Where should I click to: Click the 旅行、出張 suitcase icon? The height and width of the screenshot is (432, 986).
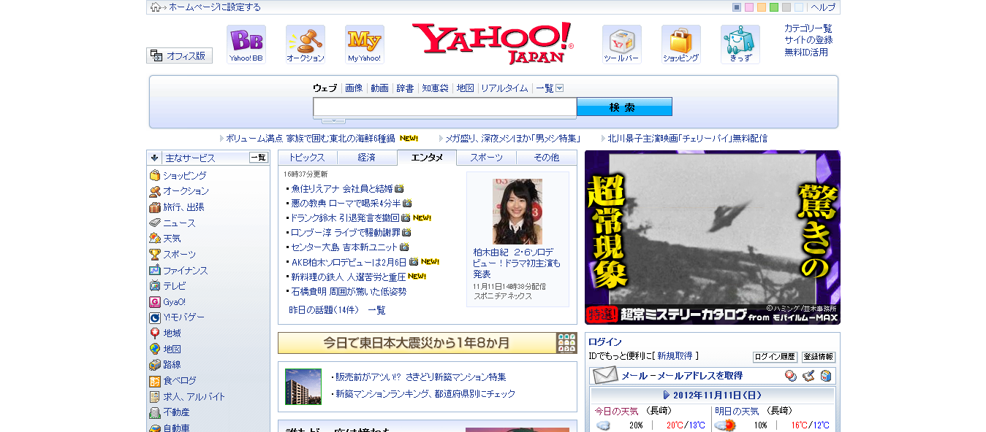click(155, 207)
